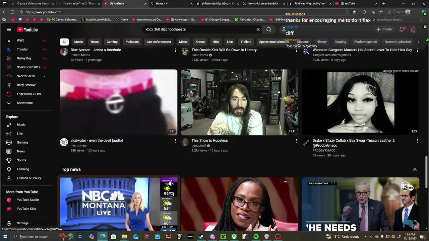Screen dimensions: 429x241
Task: Click the magnifier search button
Action: (269, 29)
